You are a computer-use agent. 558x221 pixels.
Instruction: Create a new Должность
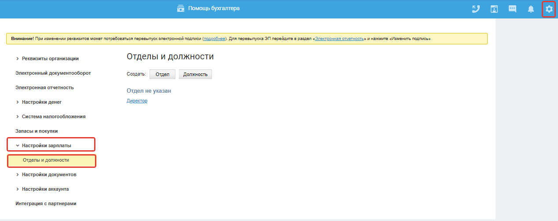click(195, 74)
